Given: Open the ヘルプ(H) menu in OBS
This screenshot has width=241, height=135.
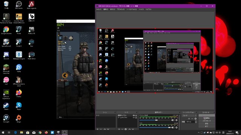Looking at the screenshot, I should point(148,9).
